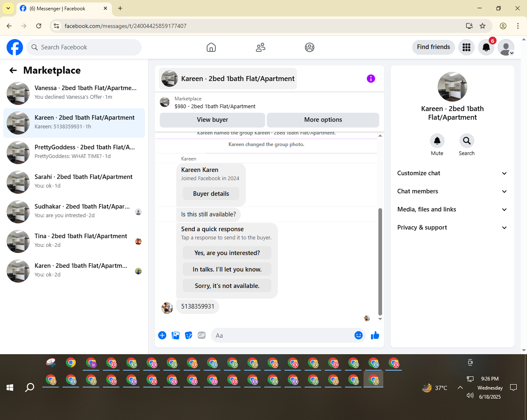Image resolution: width=527 pixels, height=420 pixels.
Task: Click the '5138359931' message bubble
Action: [198, 306]
